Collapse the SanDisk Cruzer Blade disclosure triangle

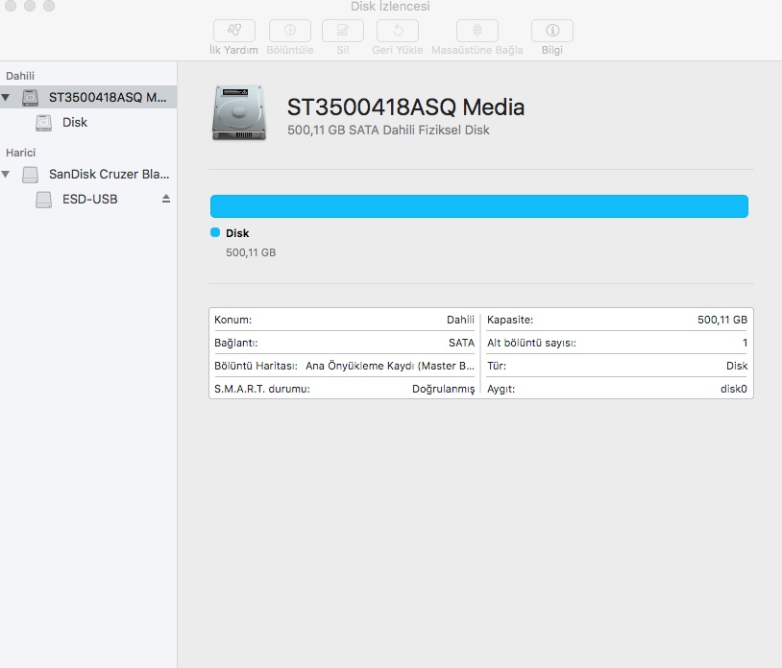click(x=7, y=175)
